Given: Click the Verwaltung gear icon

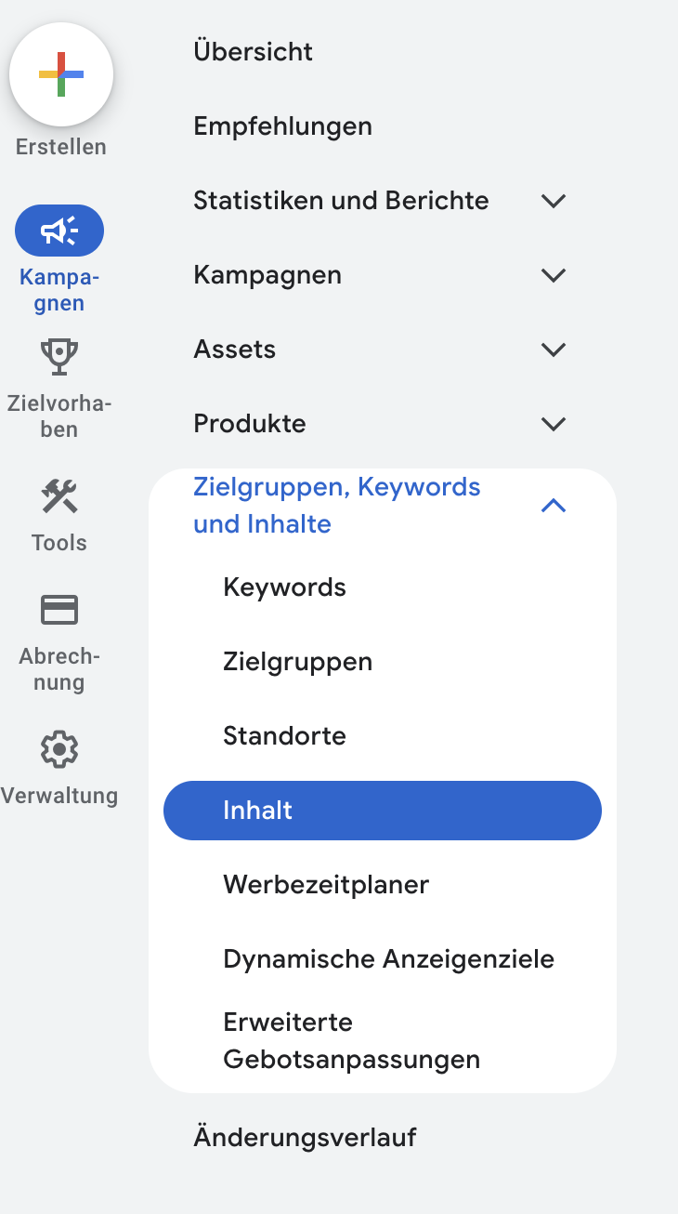Looking at the screenshot, I should pos(59,749).
